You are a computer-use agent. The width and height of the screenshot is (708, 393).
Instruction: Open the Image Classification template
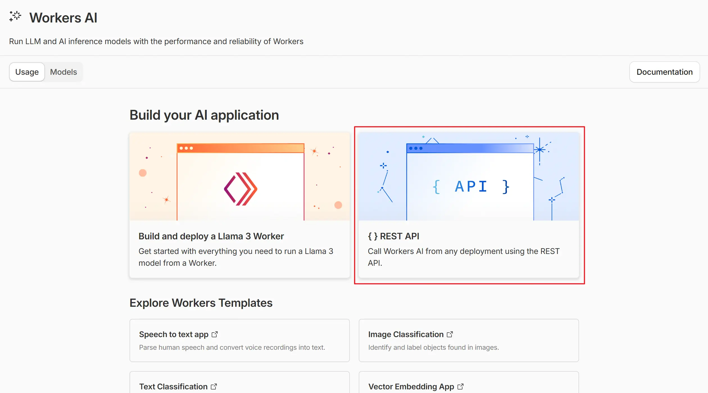[x=406, y=334]
